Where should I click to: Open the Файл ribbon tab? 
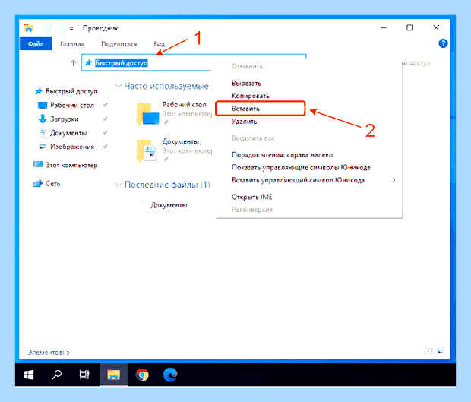tap(36, 44)
